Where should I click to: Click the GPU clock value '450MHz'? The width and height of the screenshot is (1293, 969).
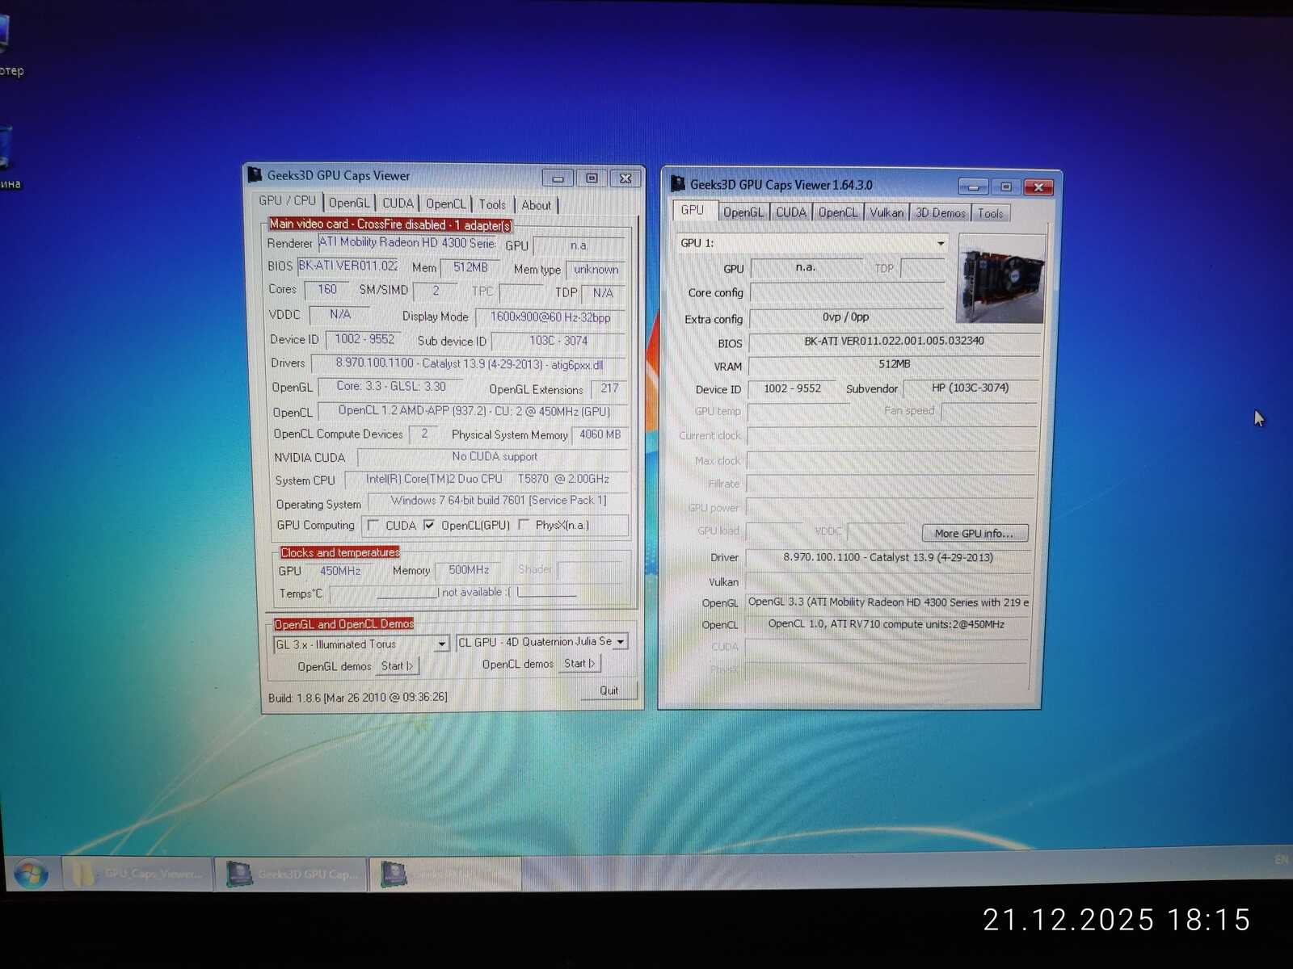pyautogui.click(x=340, y=571)
